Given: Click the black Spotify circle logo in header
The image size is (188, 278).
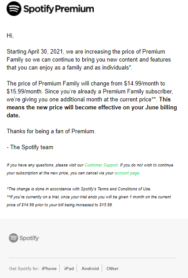Looking at the screenshot, I should click(x=14, y=9).
